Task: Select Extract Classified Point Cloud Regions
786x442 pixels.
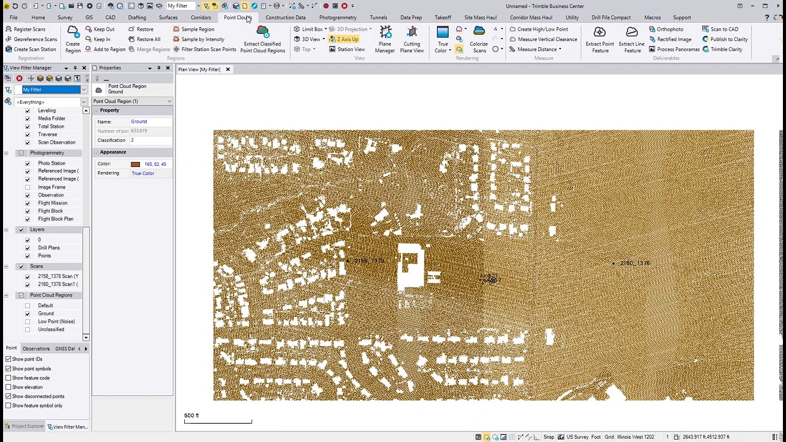Action: click(262, 40)
